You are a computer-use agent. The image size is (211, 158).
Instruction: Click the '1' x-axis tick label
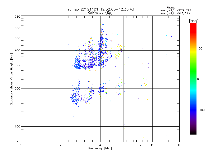point(21,145)
